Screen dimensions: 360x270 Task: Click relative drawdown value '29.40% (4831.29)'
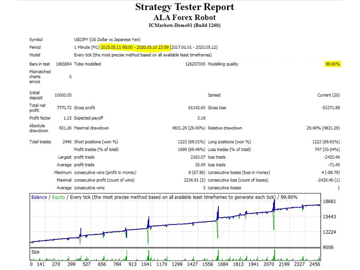click(323, 128)
